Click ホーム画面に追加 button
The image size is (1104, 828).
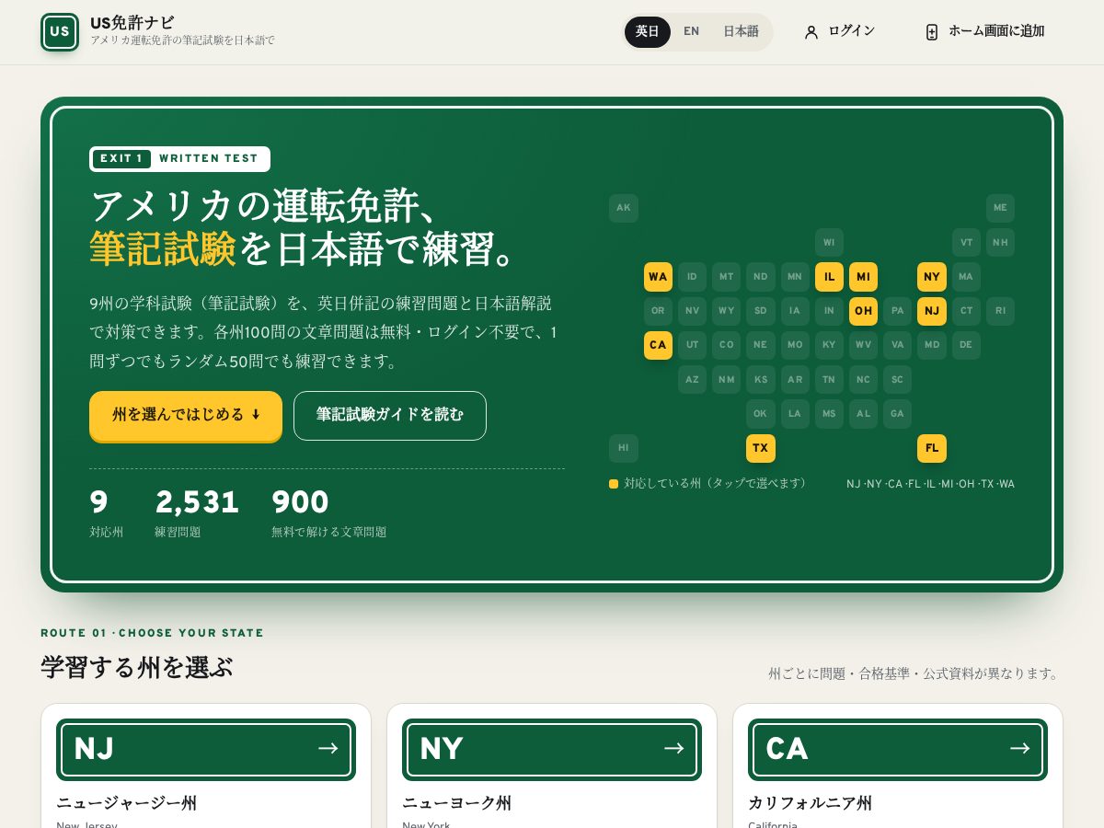click(x=984, y=32)
